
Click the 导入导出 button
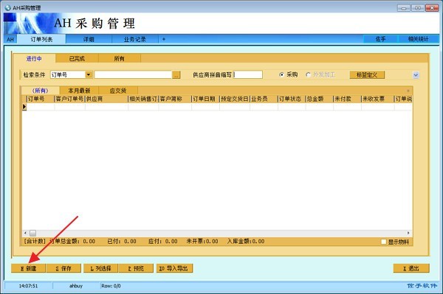174,268
